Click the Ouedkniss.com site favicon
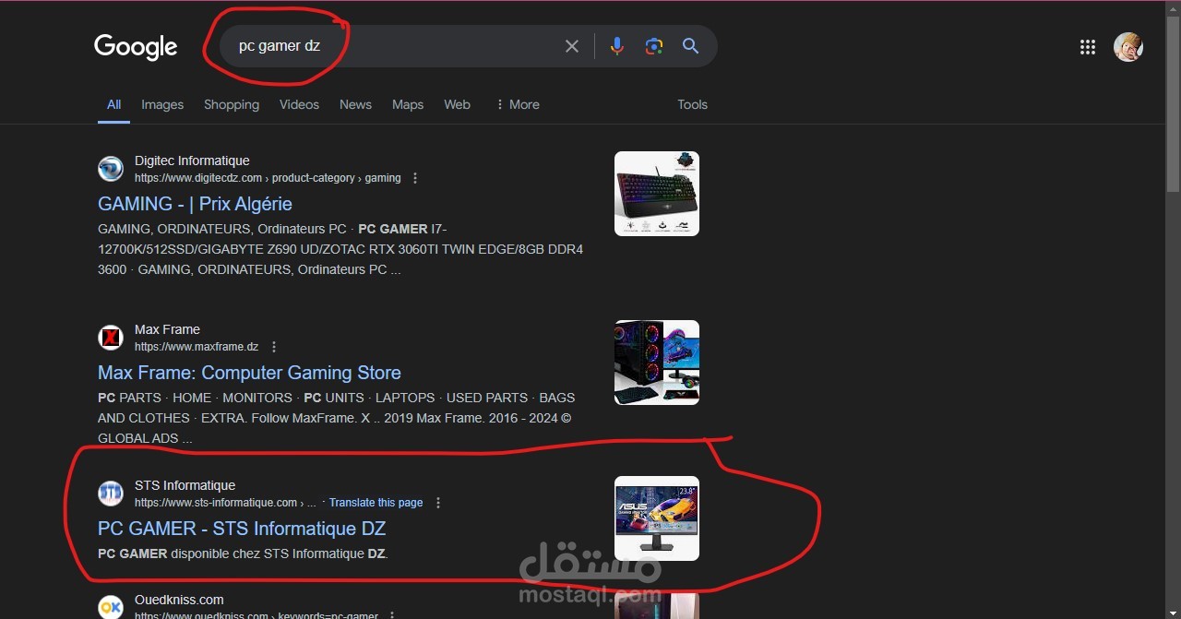The width and height of the screenshot is (1181, 619). (111, 607)
